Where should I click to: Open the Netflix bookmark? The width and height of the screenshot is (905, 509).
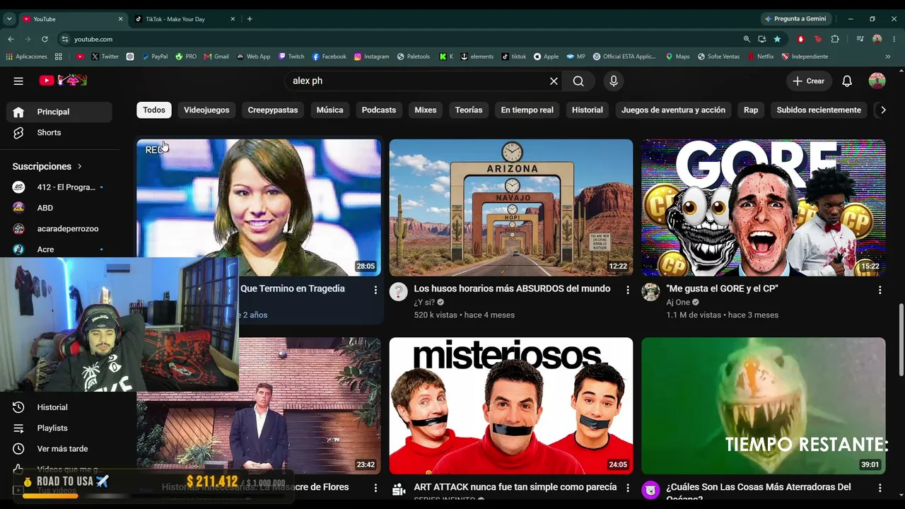[761, 57]
